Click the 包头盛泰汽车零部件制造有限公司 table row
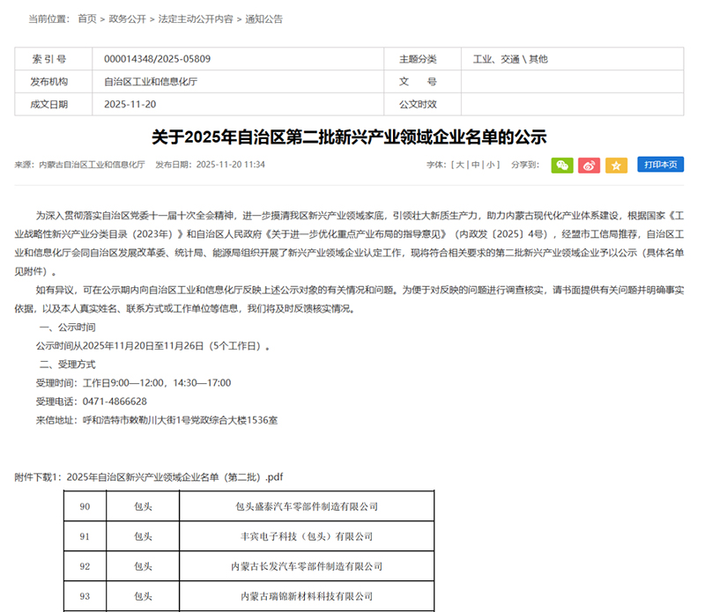This screenshot has width=705, height=612. click(x=306, y=506)
